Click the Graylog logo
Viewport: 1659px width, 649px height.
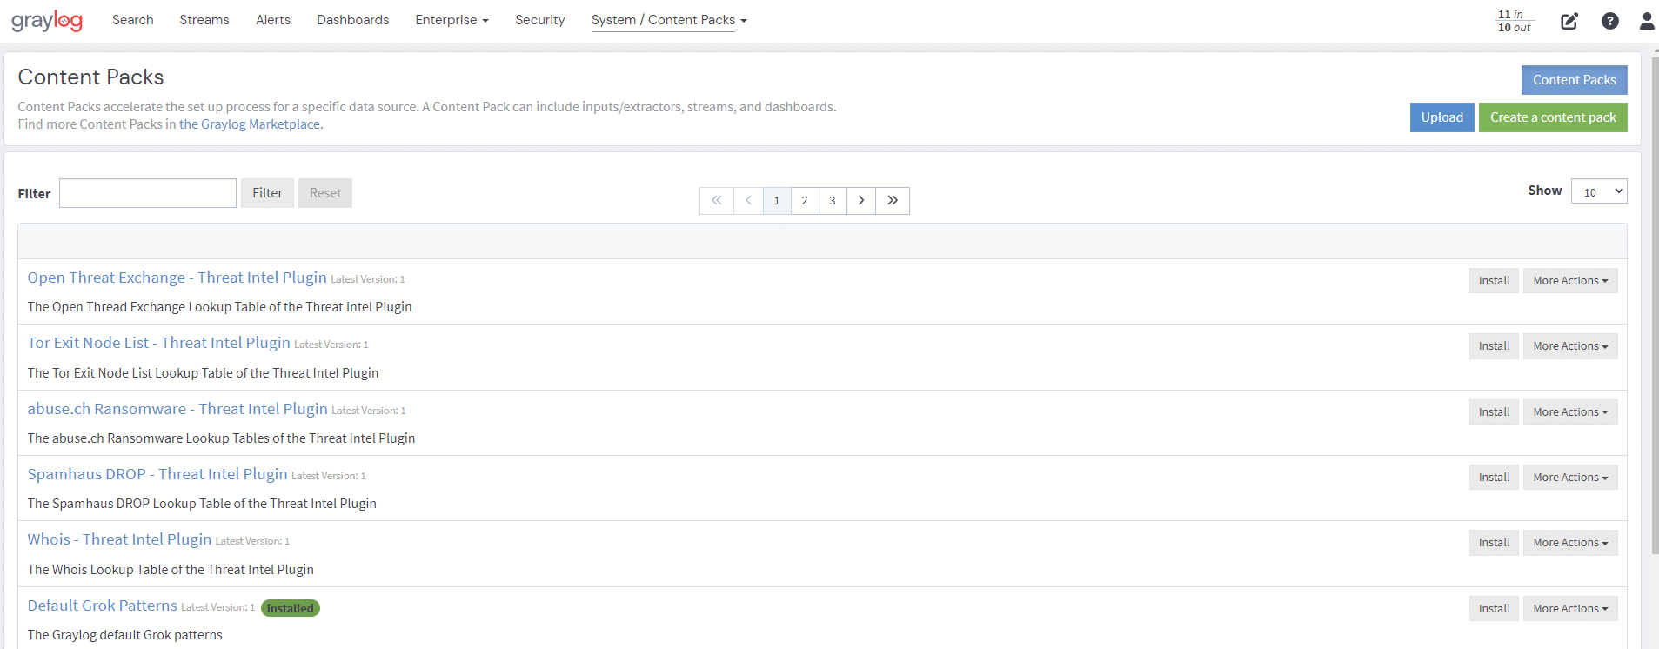pos(47,20)
